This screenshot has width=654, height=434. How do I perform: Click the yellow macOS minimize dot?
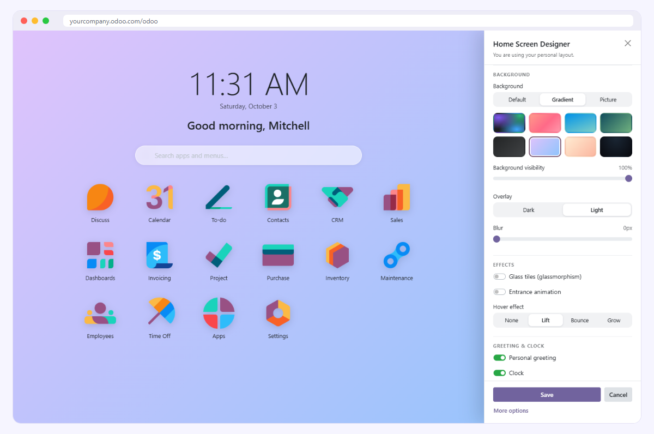click(x=35, y=21)
